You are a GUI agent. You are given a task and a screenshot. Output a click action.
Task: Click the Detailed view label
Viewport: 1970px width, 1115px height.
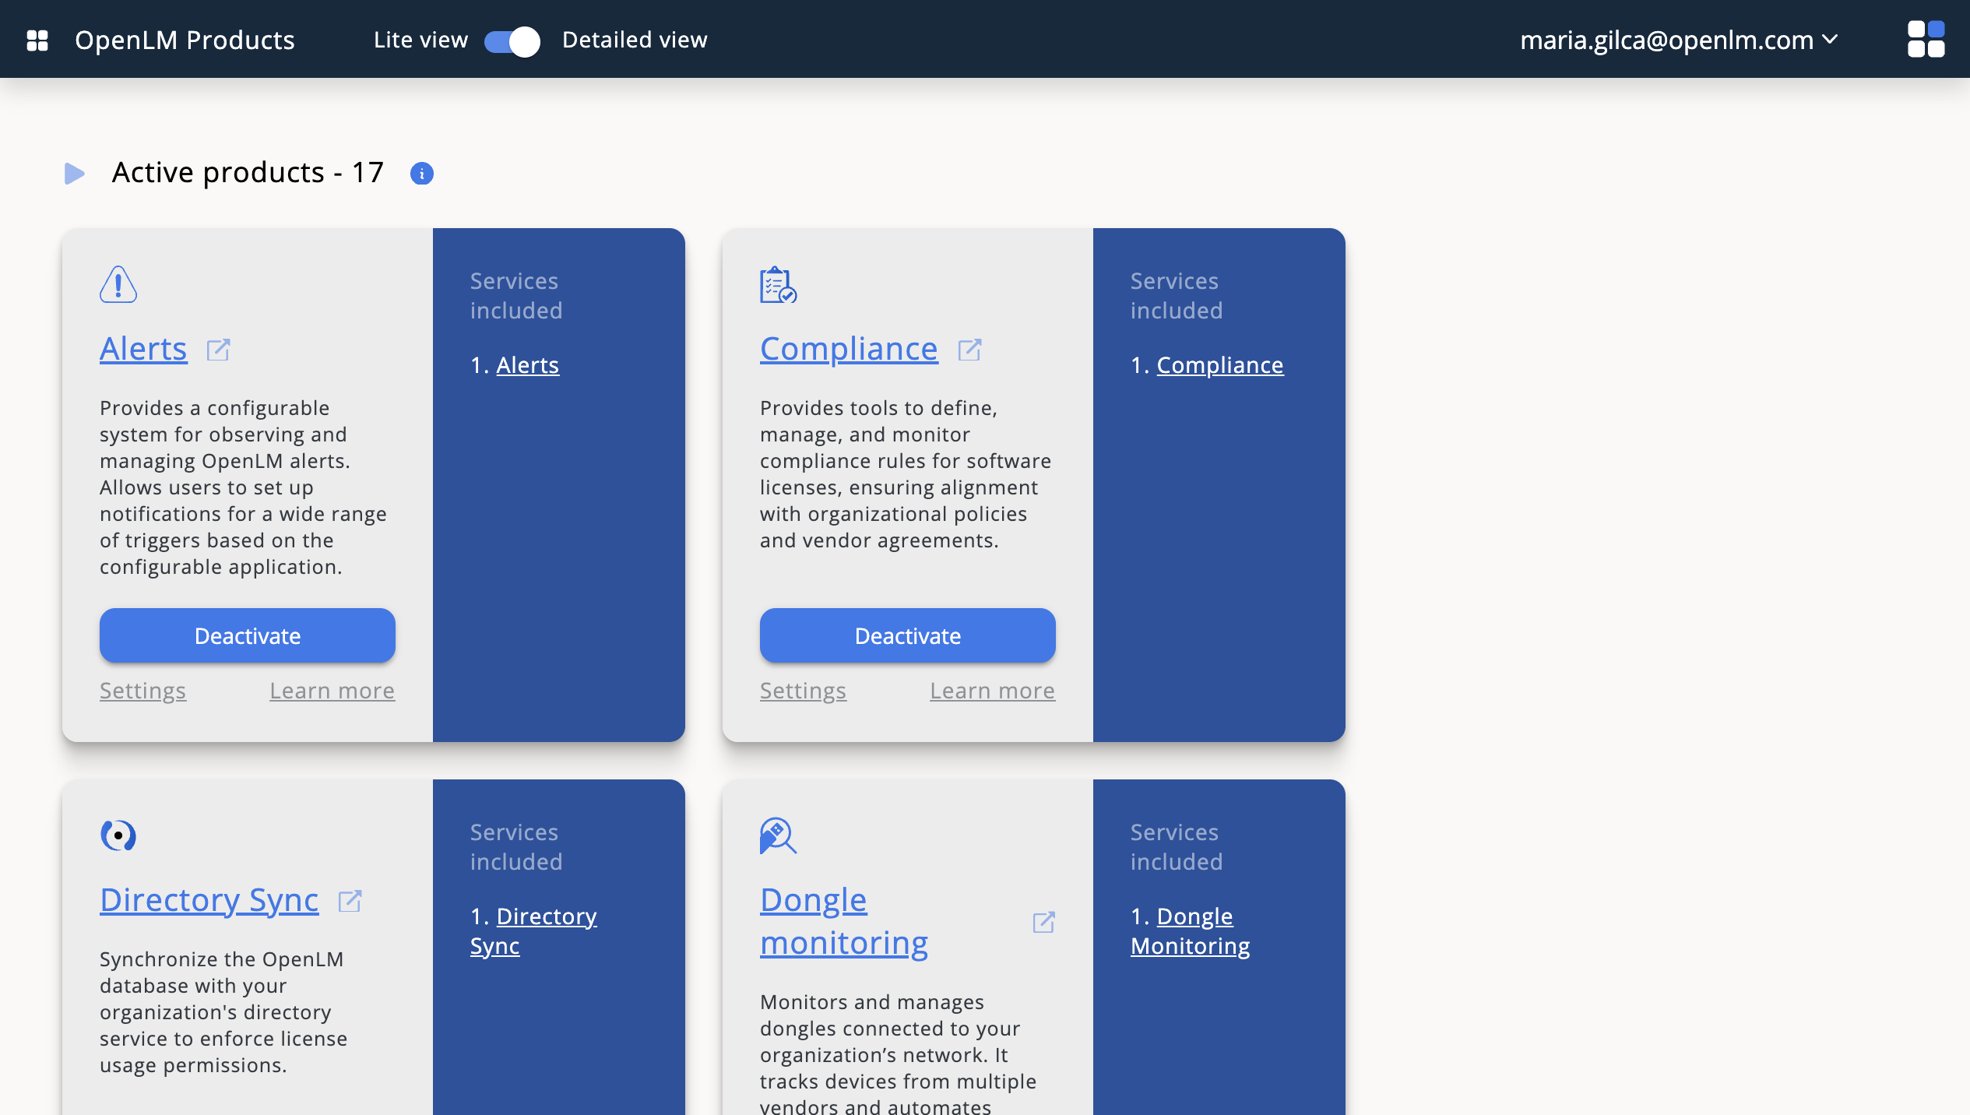[x=635, y=39]
